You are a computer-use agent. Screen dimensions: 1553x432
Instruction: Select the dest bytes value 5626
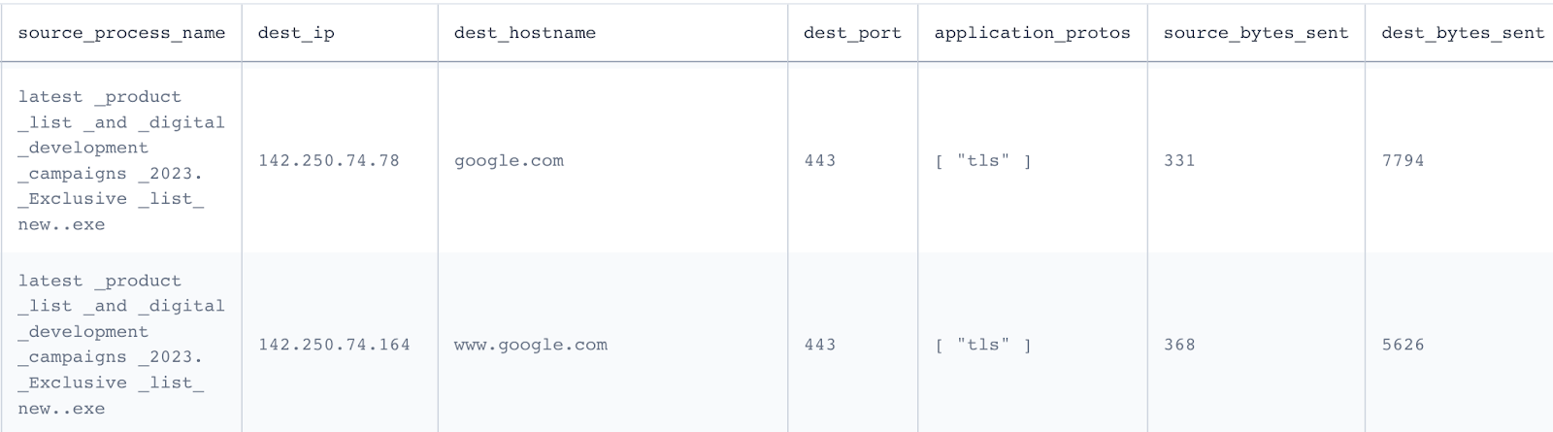(1403, 345)
